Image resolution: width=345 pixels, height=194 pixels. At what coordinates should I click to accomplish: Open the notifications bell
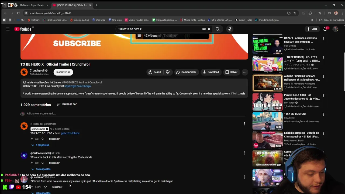tap(325, 29)
